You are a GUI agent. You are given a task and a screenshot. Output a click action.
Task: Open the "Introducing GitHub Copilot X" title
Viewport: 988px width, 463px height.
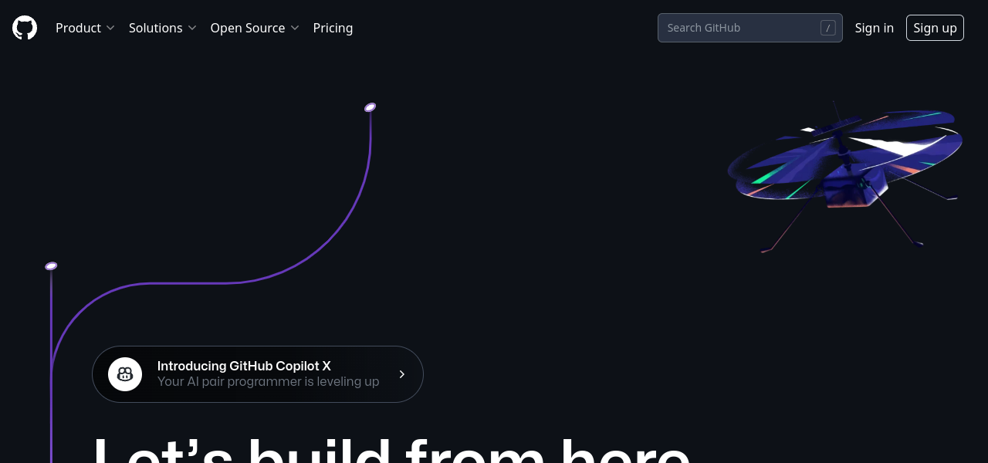244,366
